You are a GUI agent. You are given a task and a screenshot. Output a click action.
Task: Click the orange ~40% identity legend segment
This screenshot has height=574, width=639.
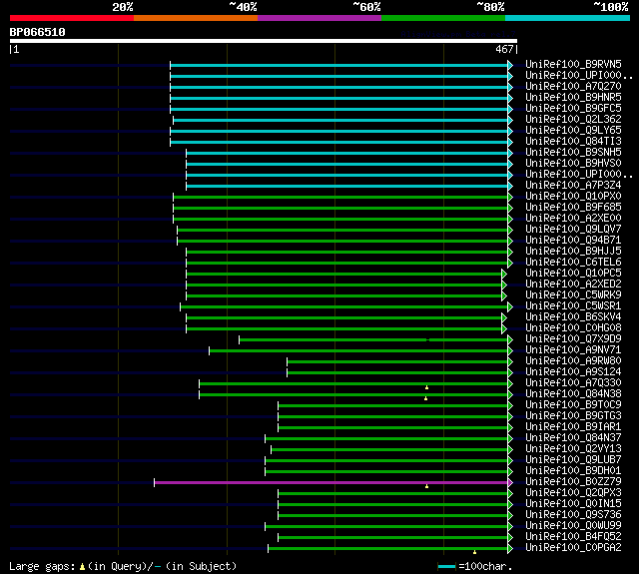196,18
